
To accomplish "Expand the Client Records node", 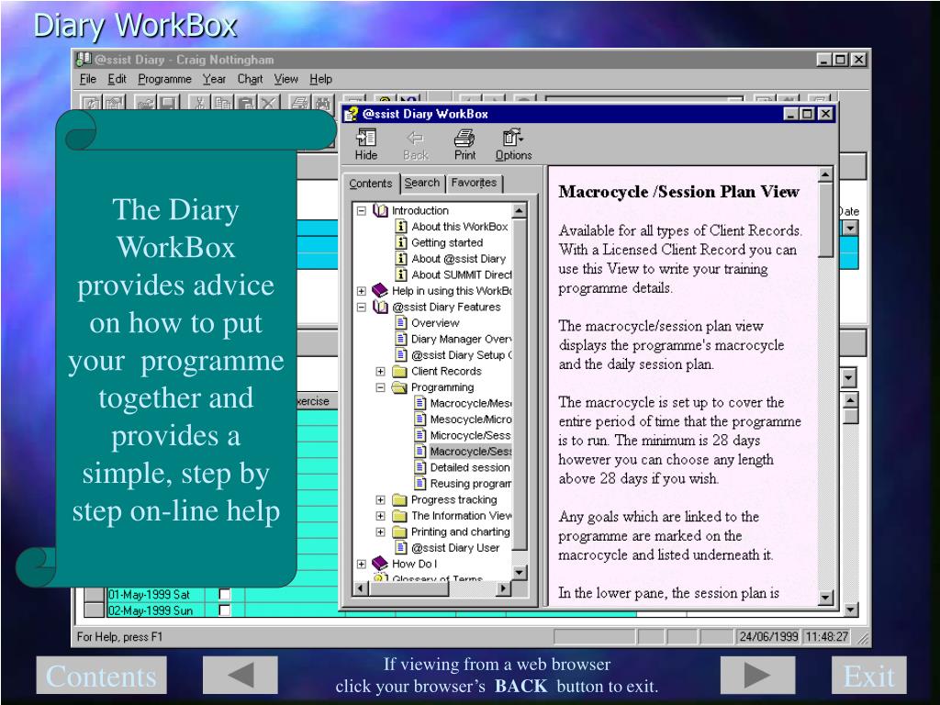I will [380, 371].
